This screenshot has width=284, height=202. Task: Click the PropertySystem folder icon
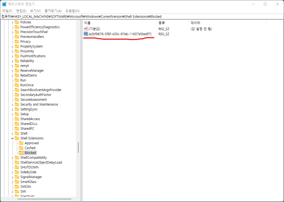coord(17,47)
